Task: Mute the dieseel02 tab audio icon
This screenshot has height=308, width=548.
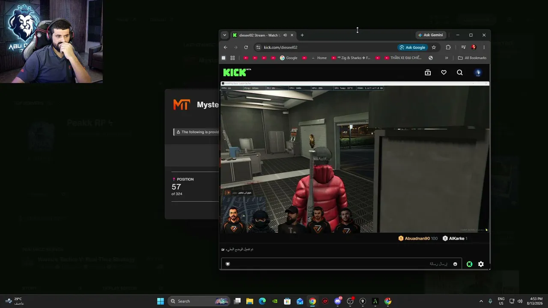Action: click(285, 35)
